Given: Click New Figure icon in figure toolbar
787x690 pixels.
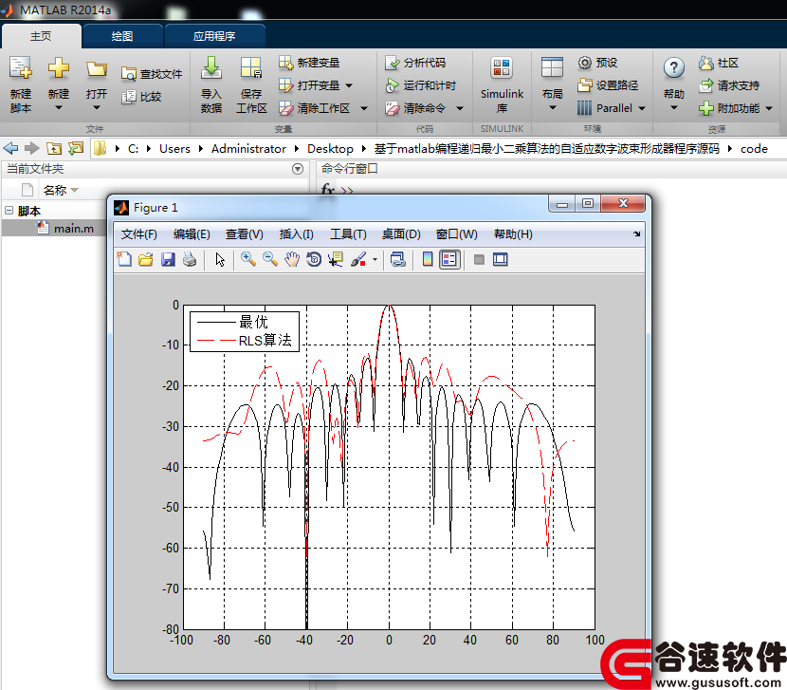Looking at the screenshot, I should tap(124, 259).
